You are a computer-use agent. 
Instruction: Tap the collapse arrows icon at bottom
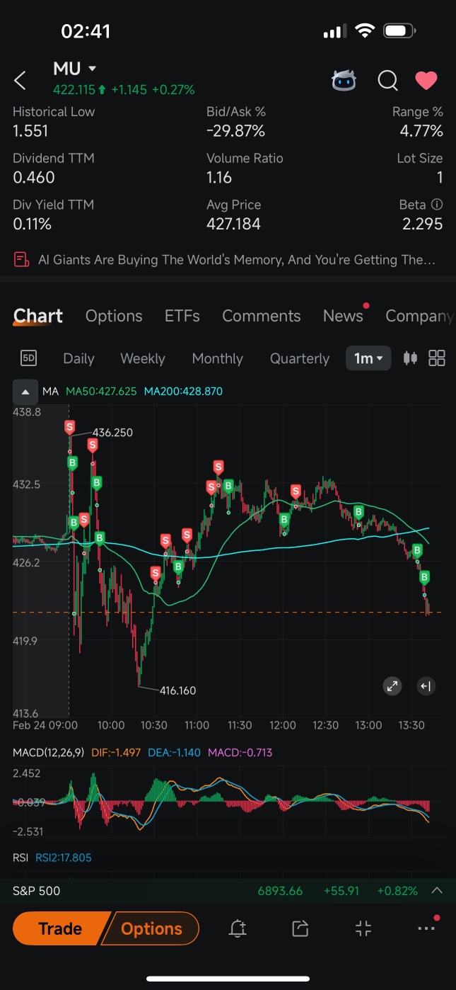[363, 929]
